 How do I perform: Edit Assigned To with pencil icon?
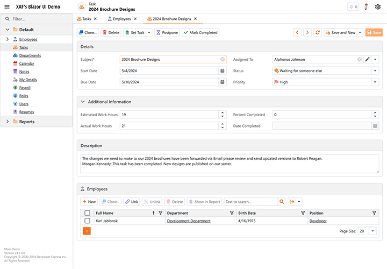pos(367,59)
